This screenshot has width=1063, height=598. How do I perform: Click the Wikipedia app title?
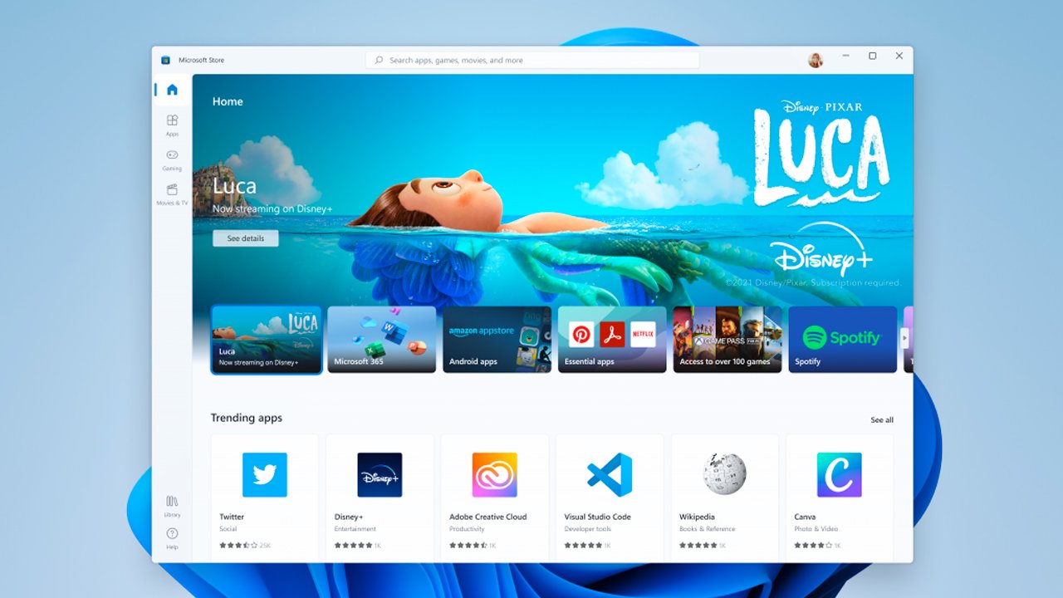(697, 517)
